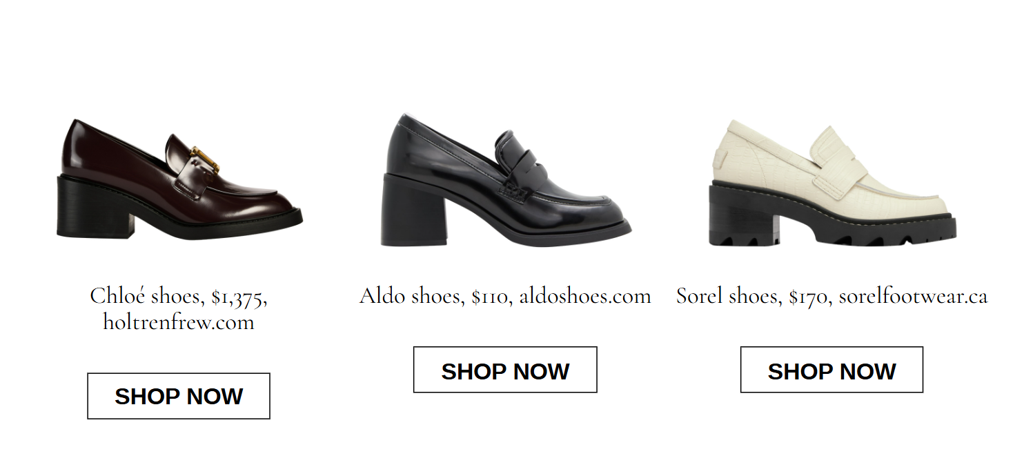Select the cream Sorel loafer image

click(x=833, y=183)
